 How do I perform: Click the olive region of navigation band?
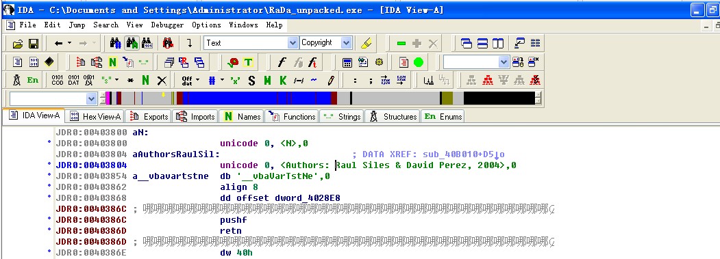[447, 98]
